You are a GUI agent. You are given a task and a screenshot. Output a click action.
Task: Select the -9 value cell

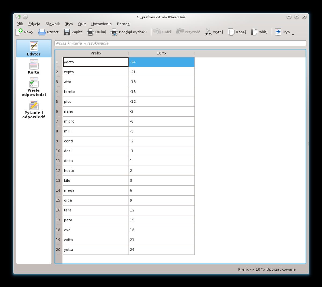(x=162, y=112)
